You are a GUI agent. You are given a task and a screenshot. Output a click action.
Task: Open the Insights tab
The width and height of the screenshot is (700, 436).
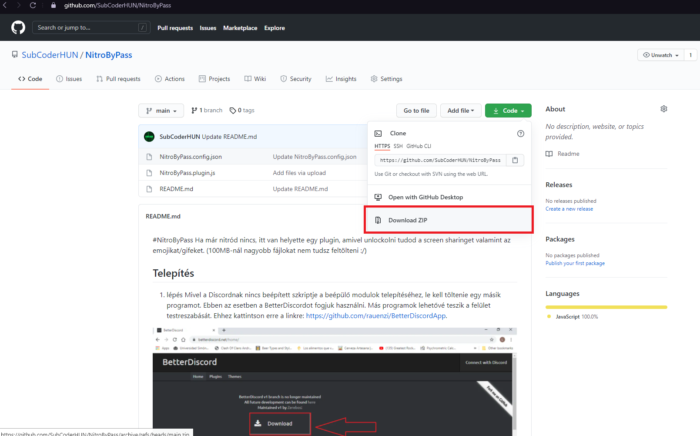341,79
